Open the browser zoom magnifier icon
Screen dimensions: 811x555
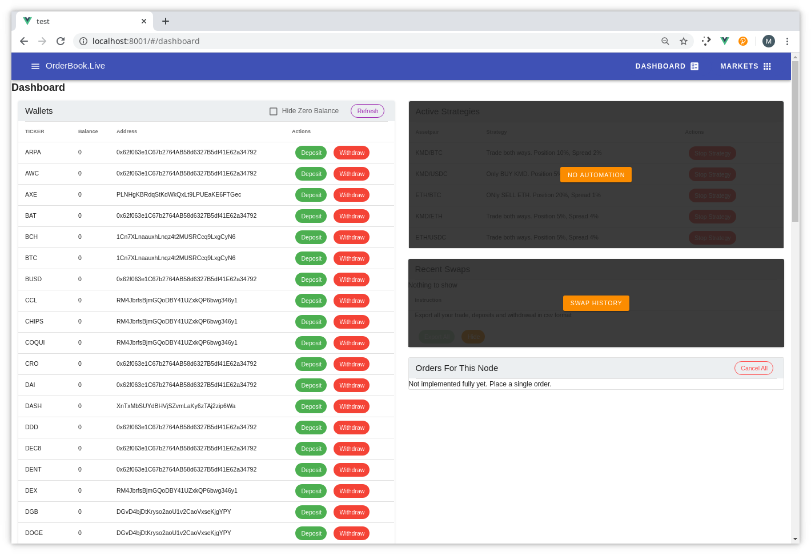click(665, 41)
